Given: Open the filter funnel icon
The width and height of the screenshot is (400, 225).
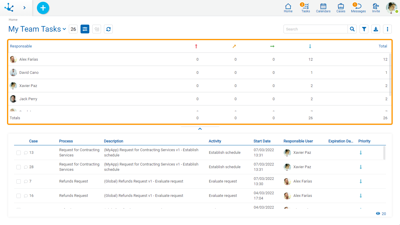Looking at the screenshot, I should (364, 29).
